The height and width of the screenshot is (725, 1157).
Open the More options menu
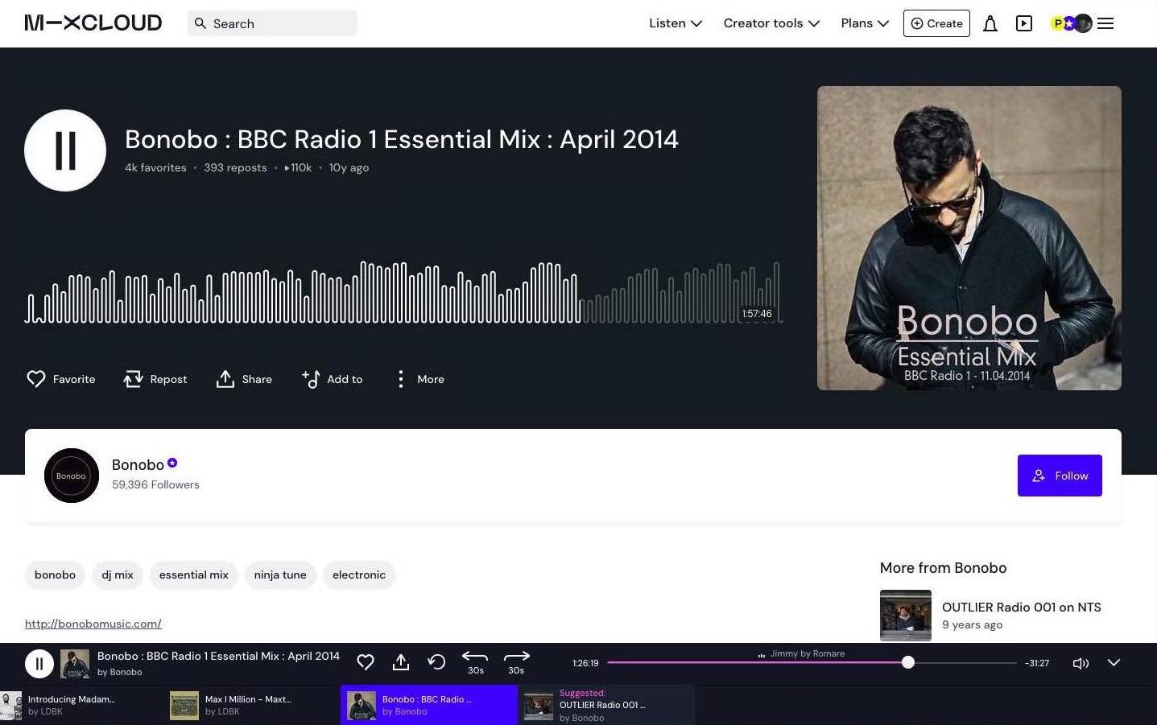(419, 378)
